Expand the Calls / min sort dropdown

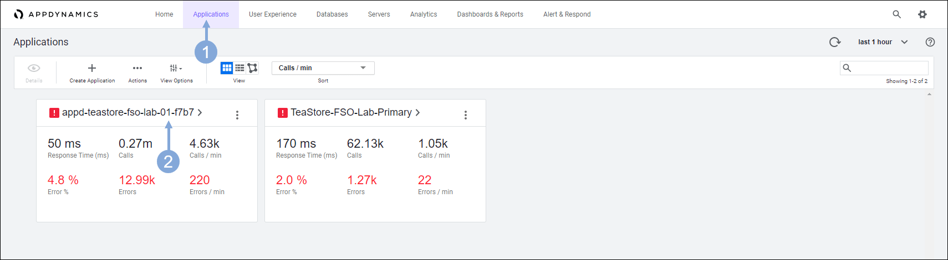coord(323,68)
